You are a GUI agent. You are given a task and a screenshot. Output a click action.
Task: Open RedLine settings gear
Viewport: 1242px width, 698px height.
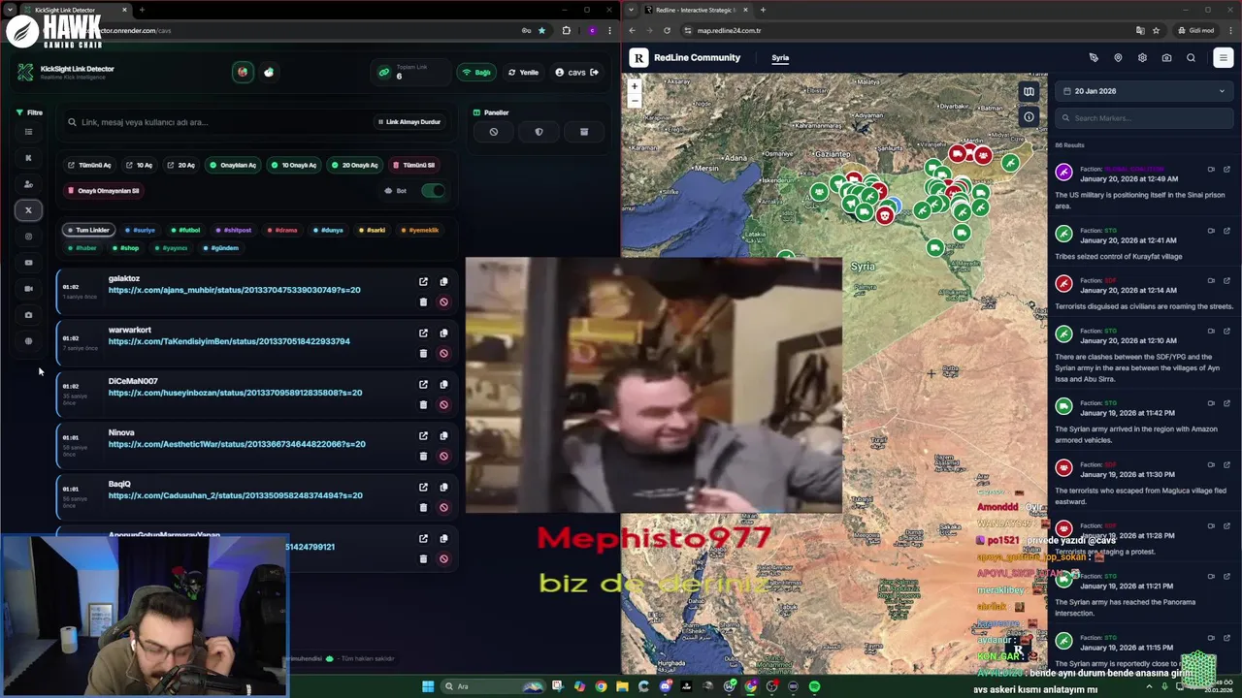(x=1142, y=58)
